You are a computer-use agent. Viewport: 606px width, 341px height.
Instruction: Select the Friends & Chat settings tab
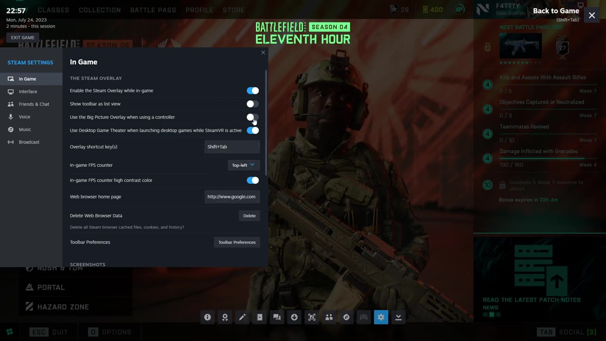(31, 104)
